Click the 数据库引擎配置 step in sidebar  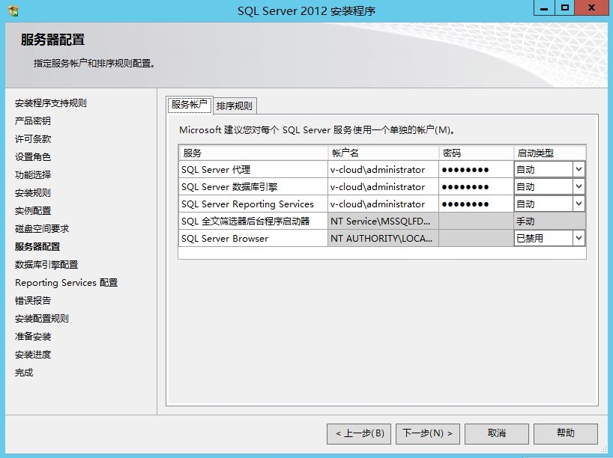pos(46,265)
